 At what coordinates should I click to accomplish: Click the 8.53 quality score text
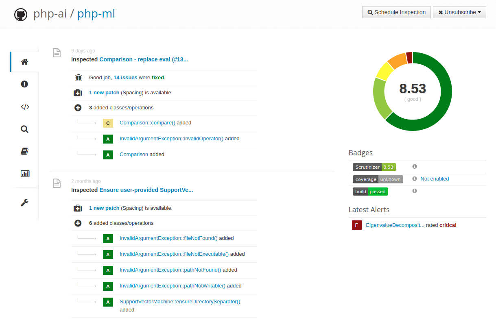(413, 88)
